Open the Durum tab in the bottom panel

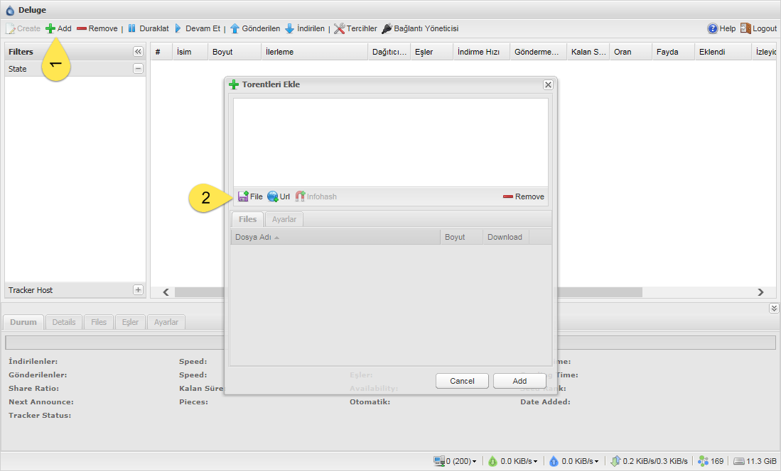pyautogui.click(x=23, y=322)
